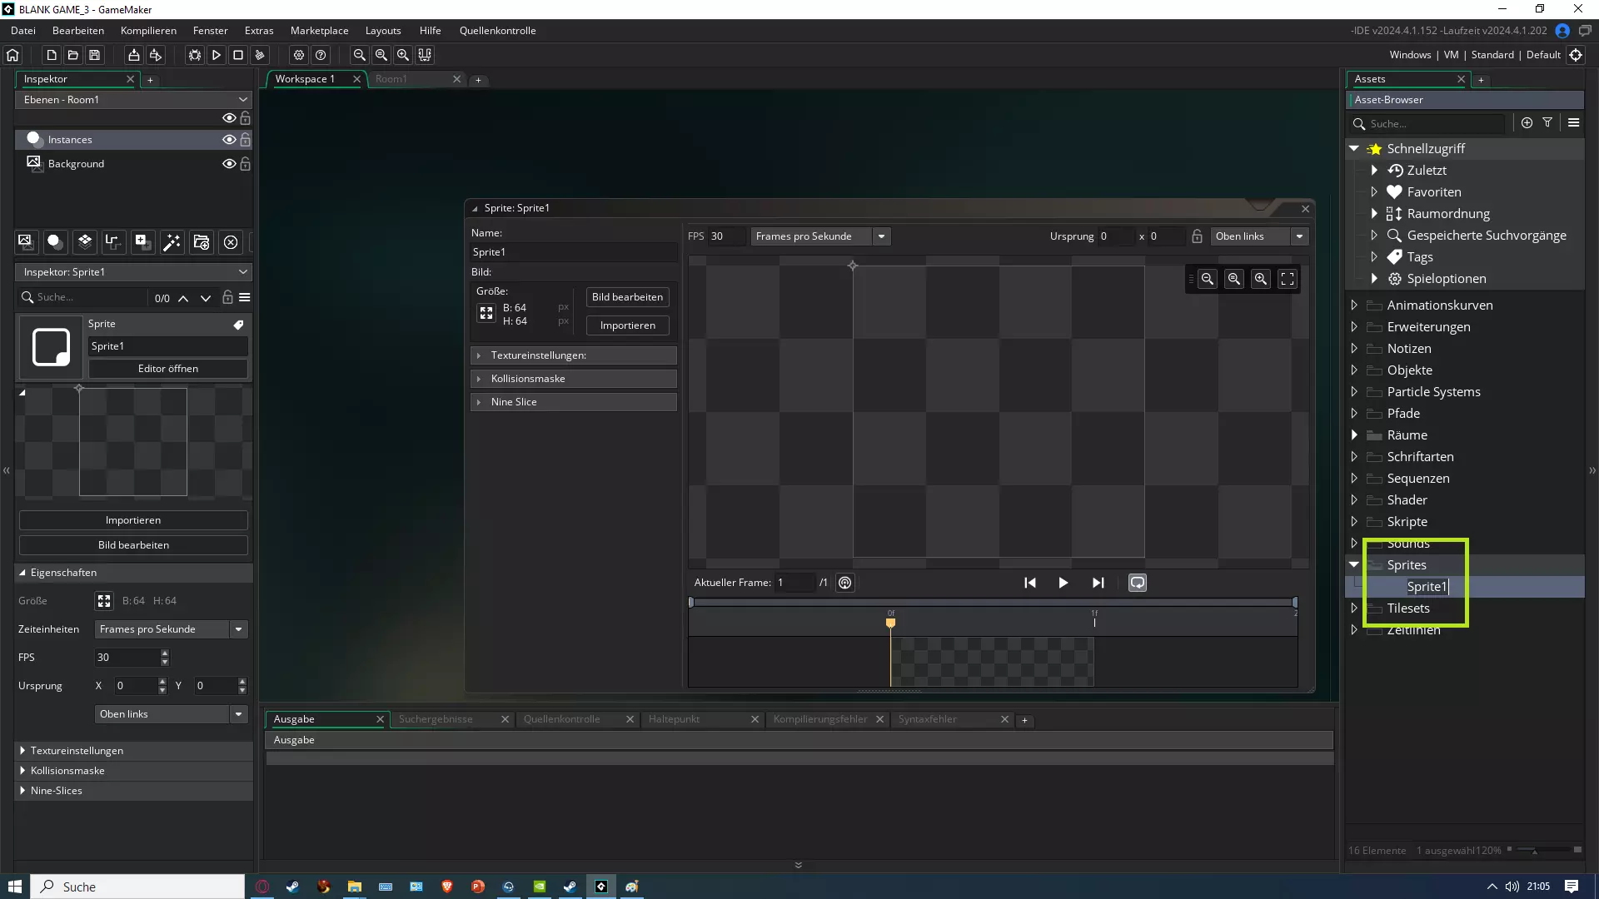Click the Debug bug icon in toolbar
Screen dimensions: 1599x899
tap(195, 55)
